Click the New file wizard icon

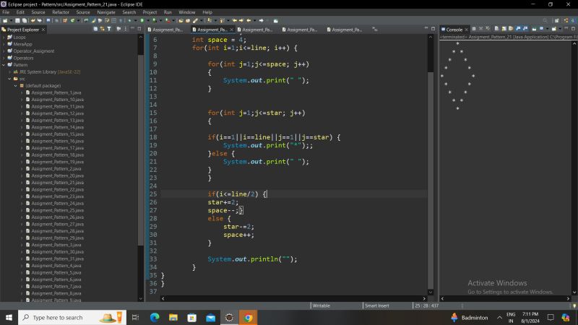(5, 21)
